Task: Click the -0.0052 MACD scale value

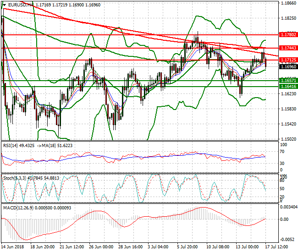Action: (x=287, y=240)
